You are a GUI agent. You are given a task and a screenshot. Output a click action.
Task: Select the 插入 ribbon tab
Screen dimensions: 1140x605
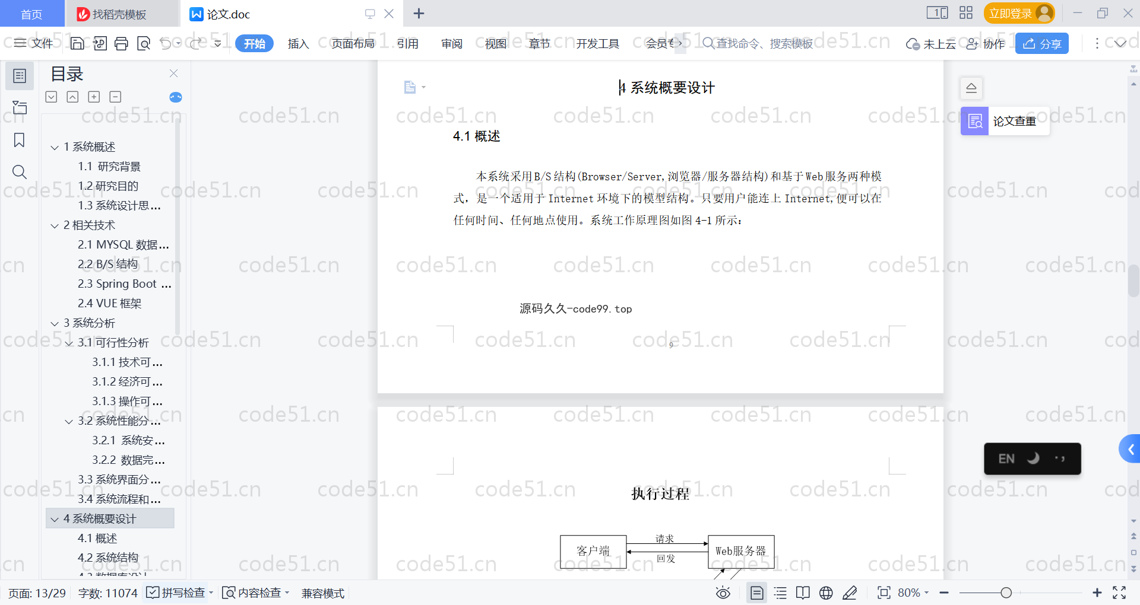(298, 43)
